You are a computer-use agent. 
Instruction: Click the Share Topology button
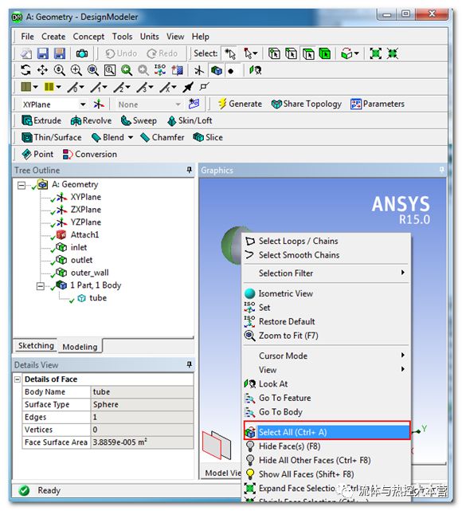[x=307, y=104]
